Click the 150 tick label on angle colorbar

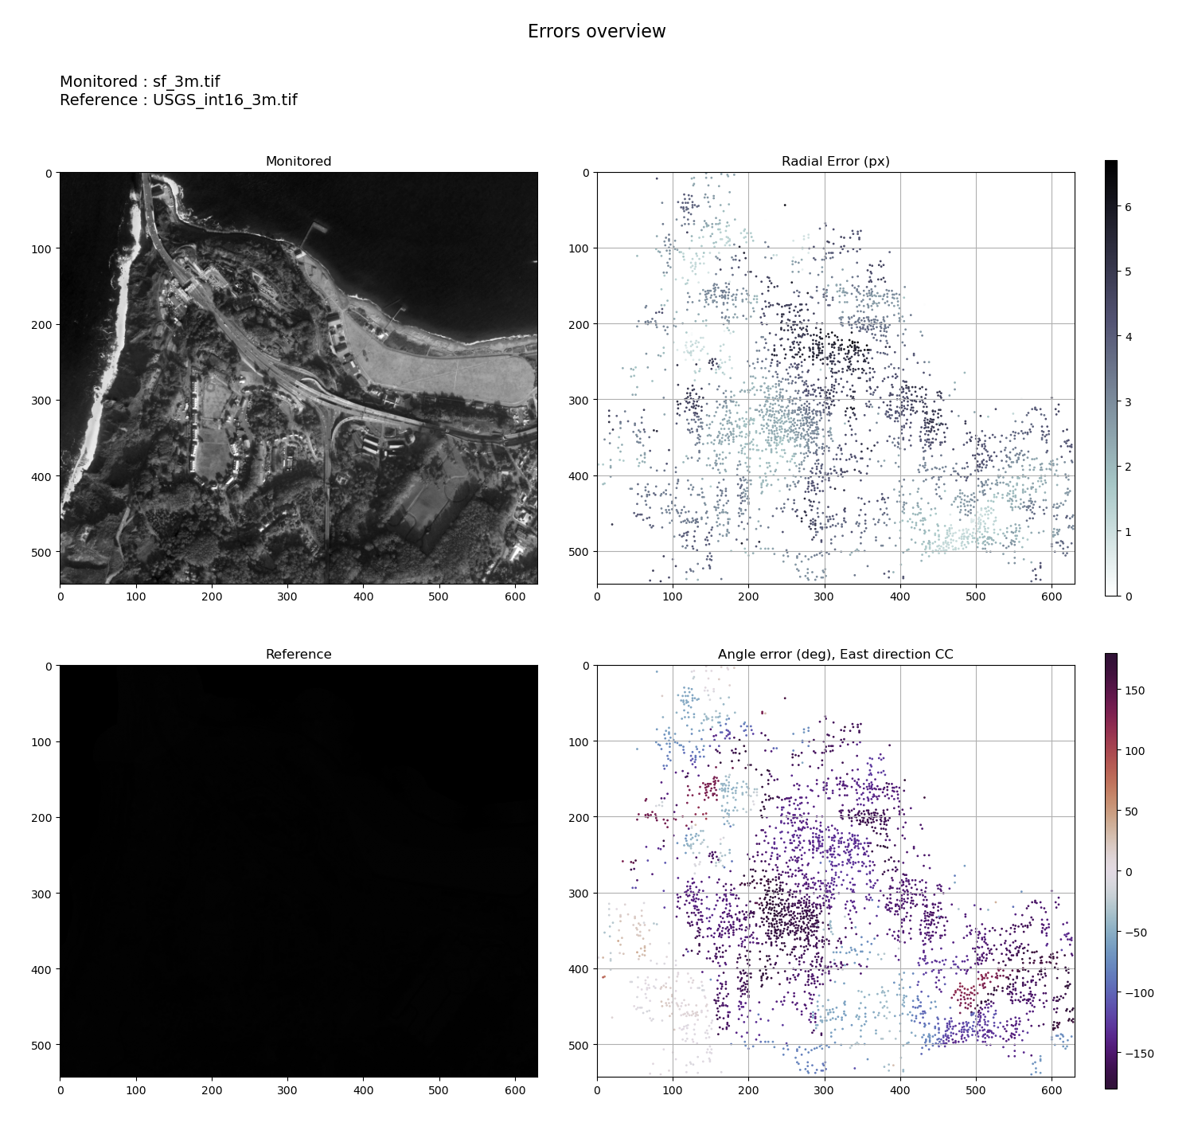pyautogui.click(x=1136, y=690)
